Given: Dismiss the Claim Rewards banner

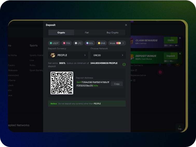Looking at the screenshot, I should coord(180,38).
